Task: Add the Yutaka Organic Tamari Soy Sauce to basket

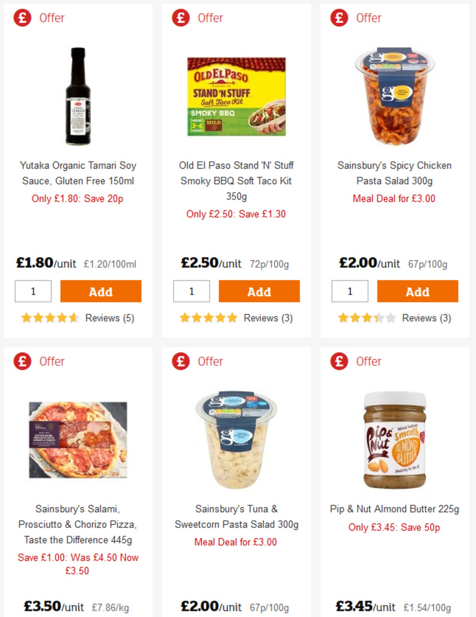Action: (x=100, y=291)
